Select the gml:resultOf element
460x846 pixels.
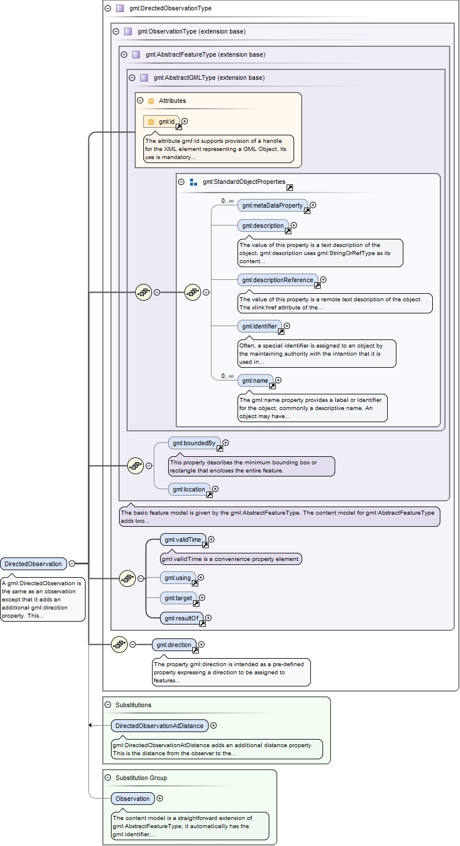(181, 618)
